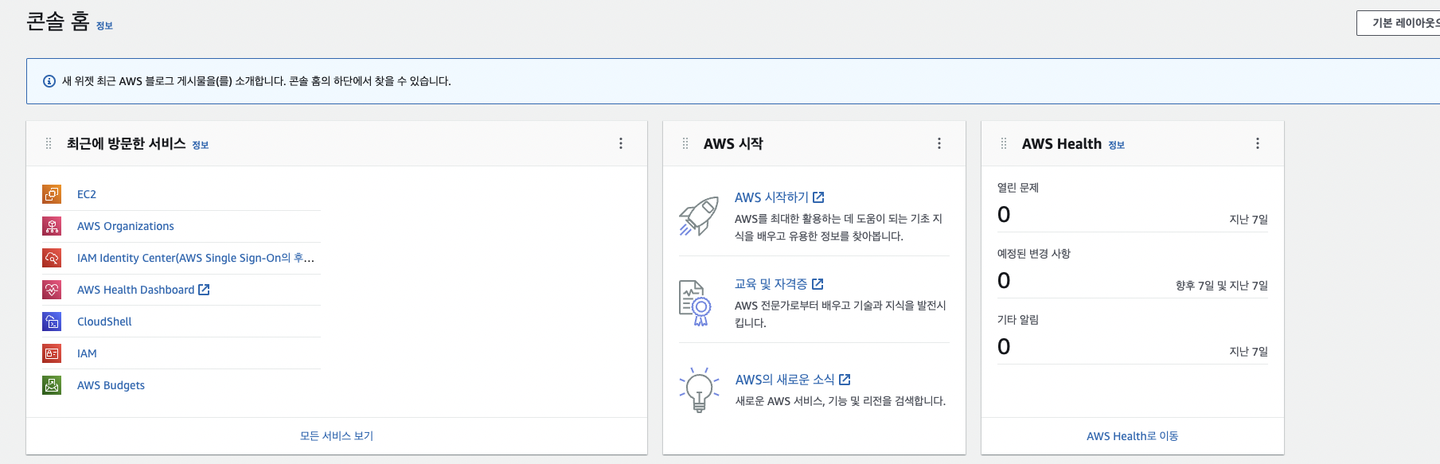Click external link icon beside 교육 및 자격증
Screen dimensions: 1440x464
click(x=818, y=284)
